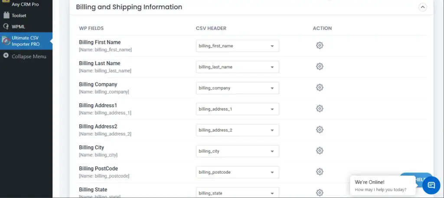Open settings gear for Billing Company
This screenshot has width=444, height=198.
tap(320, 87)
